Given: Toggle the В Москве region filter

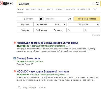Looking at the screenshot, I should [x=28, y=19].
